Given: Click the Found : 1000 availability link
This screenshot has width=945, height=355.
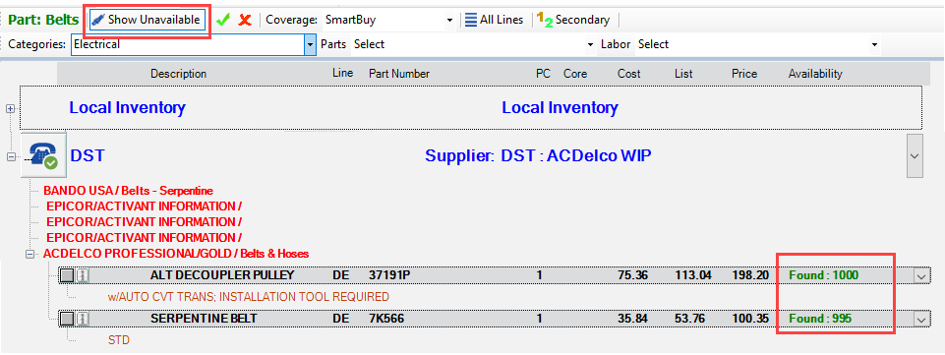Looking at the screenshot, I should coord(823,275).
